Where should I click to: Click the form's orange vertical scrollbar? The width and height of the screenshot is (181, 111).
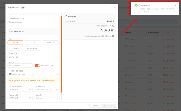click(61, 54)
